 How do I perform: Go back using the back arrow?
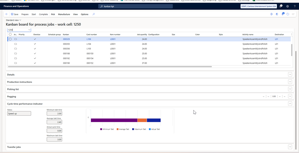pyautogui.click(x=7, y=14)
